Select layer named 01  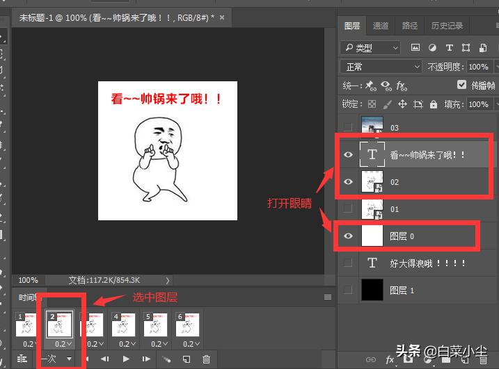click(x=395, y=209)
